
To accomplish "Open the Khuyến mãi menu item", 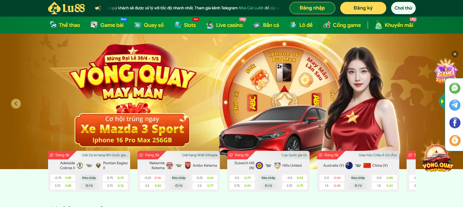I will (394, 25).
